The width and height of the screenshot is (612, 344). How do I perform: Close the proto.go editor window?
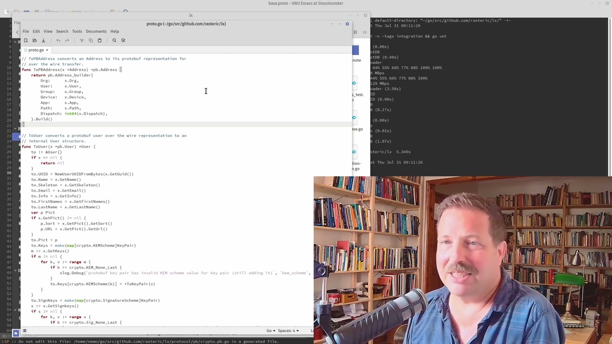click(x=347, y=24)
